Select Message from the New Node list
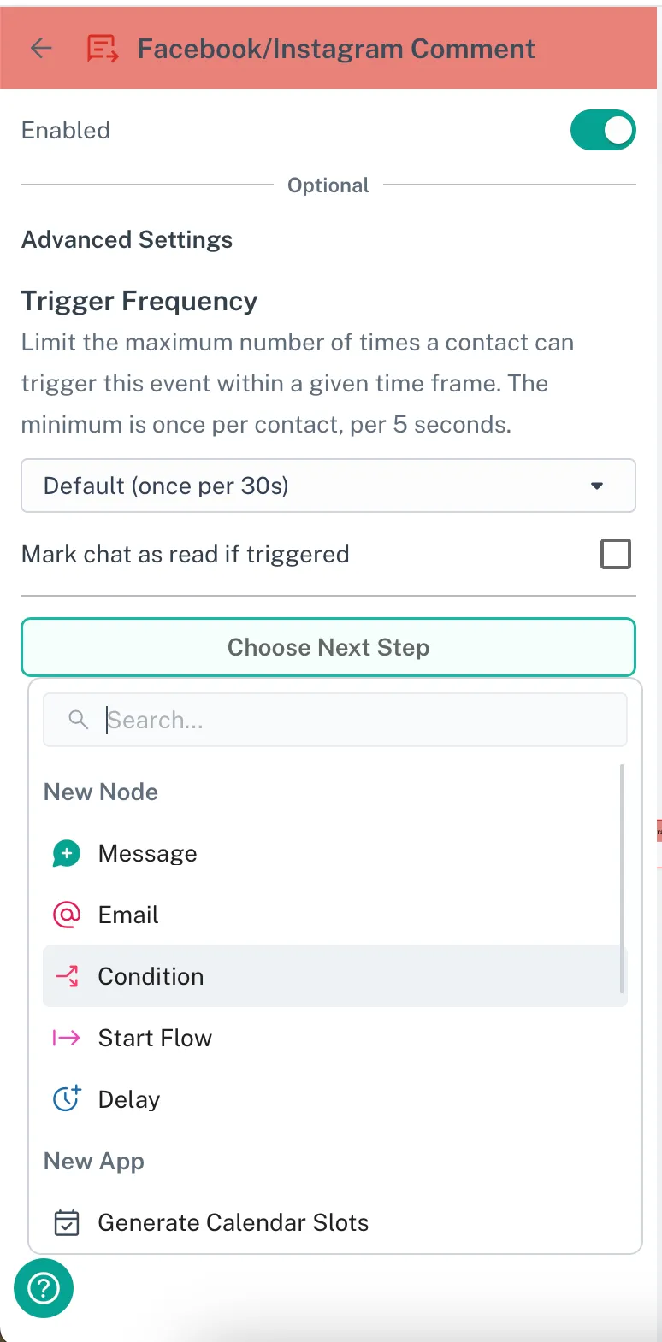Screen dimensions: 662x1342 pos(148,853)
